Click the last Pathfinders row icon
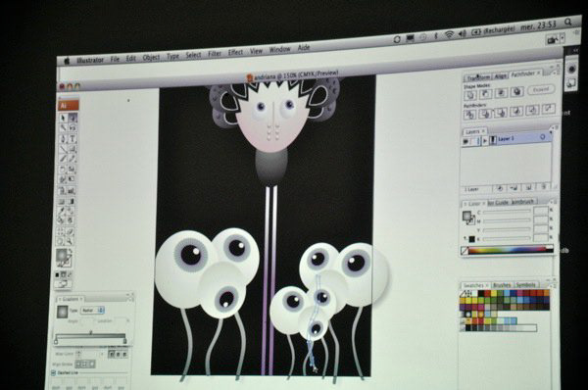Image resolution: width=588 pixels, height=390 pixels. [548, 109]
